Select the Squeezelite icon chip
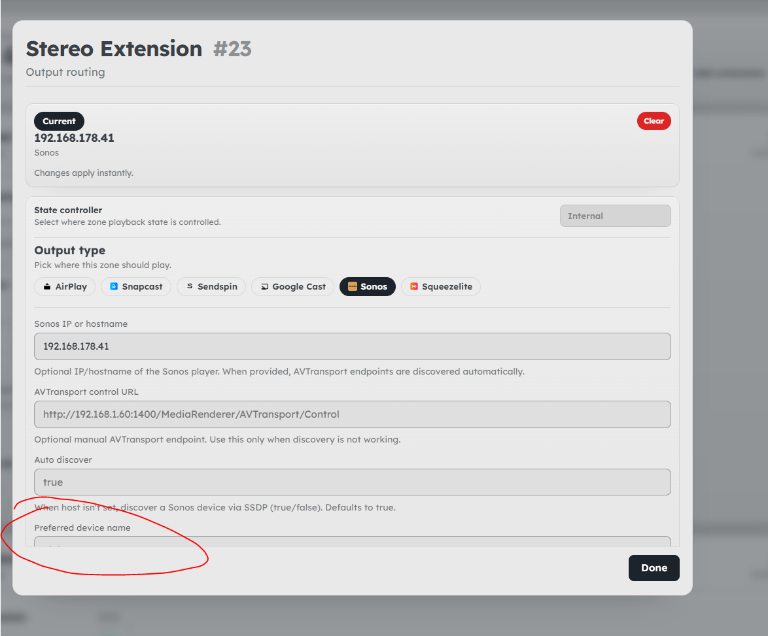The height and width of the screenshot is (636, 768). (414, 287)
